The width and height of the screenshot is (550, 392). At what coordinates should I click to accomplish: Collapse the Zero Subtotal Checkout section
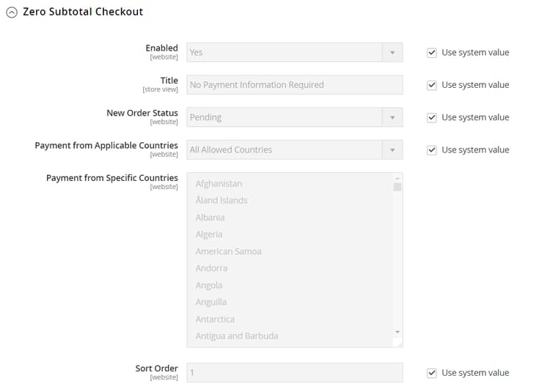click(12, 12)
